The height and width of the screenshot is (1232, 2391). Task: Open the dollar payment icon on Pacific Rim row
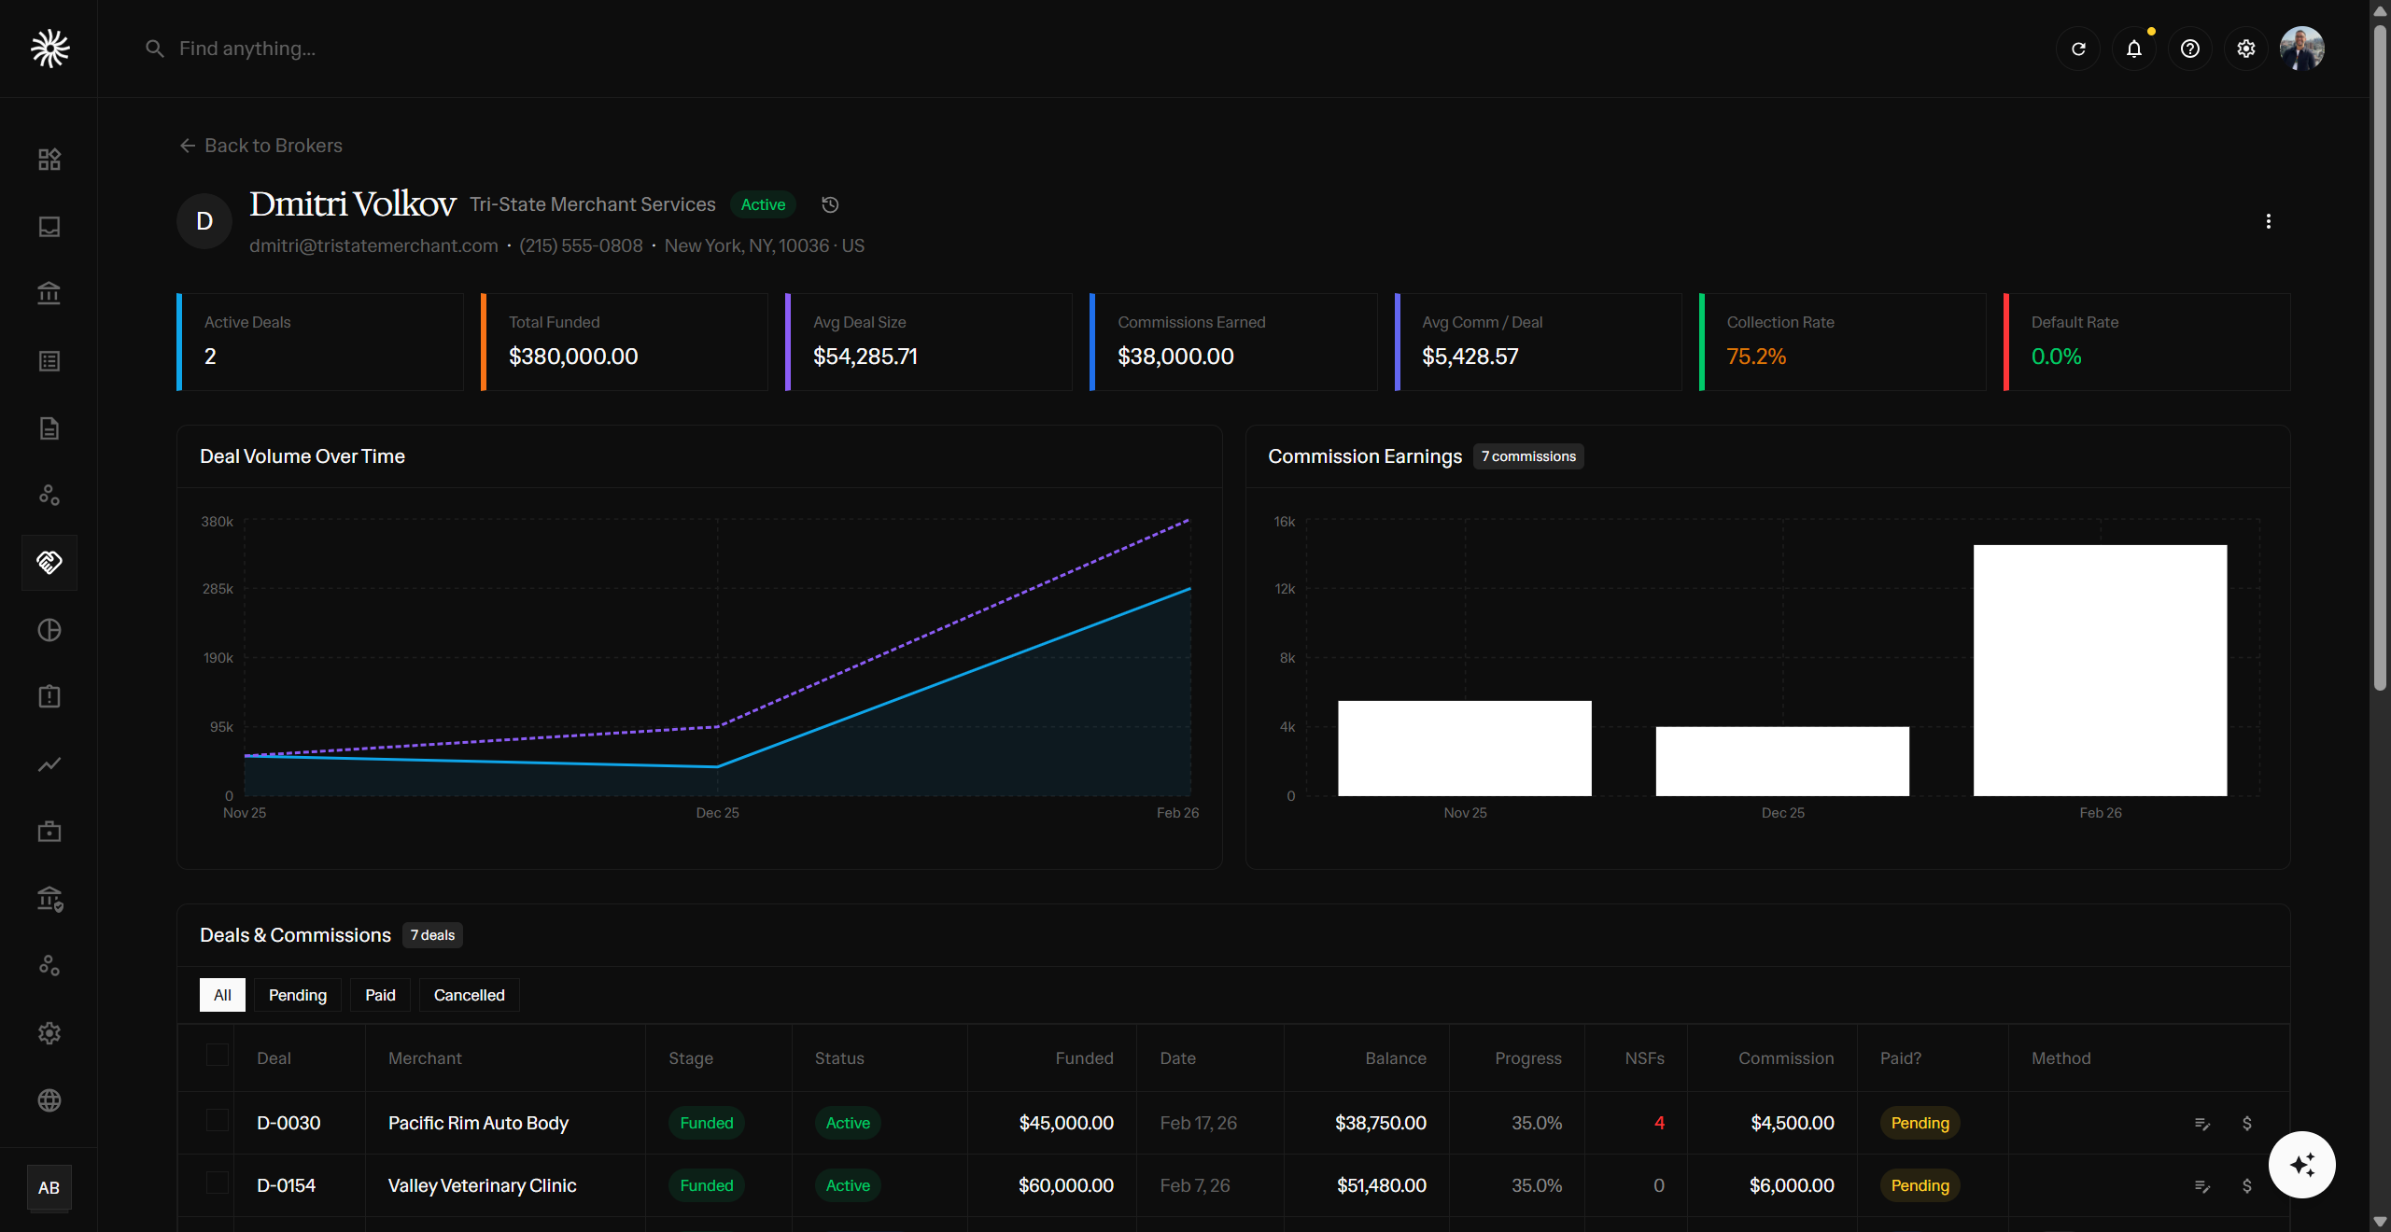tap(2246, 1123)
